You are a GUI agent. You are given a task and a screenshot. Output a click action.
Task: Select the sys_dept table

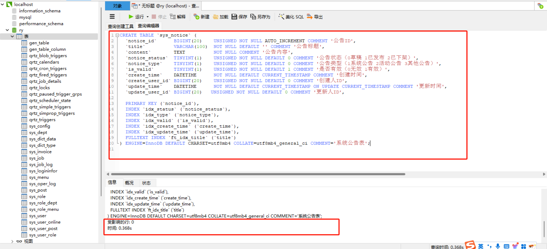coord(38,133)
